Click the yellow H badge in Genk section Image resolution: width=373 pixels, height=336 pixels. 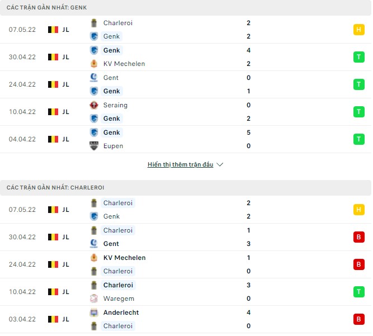pyautogui.click(x=358, y=30)
